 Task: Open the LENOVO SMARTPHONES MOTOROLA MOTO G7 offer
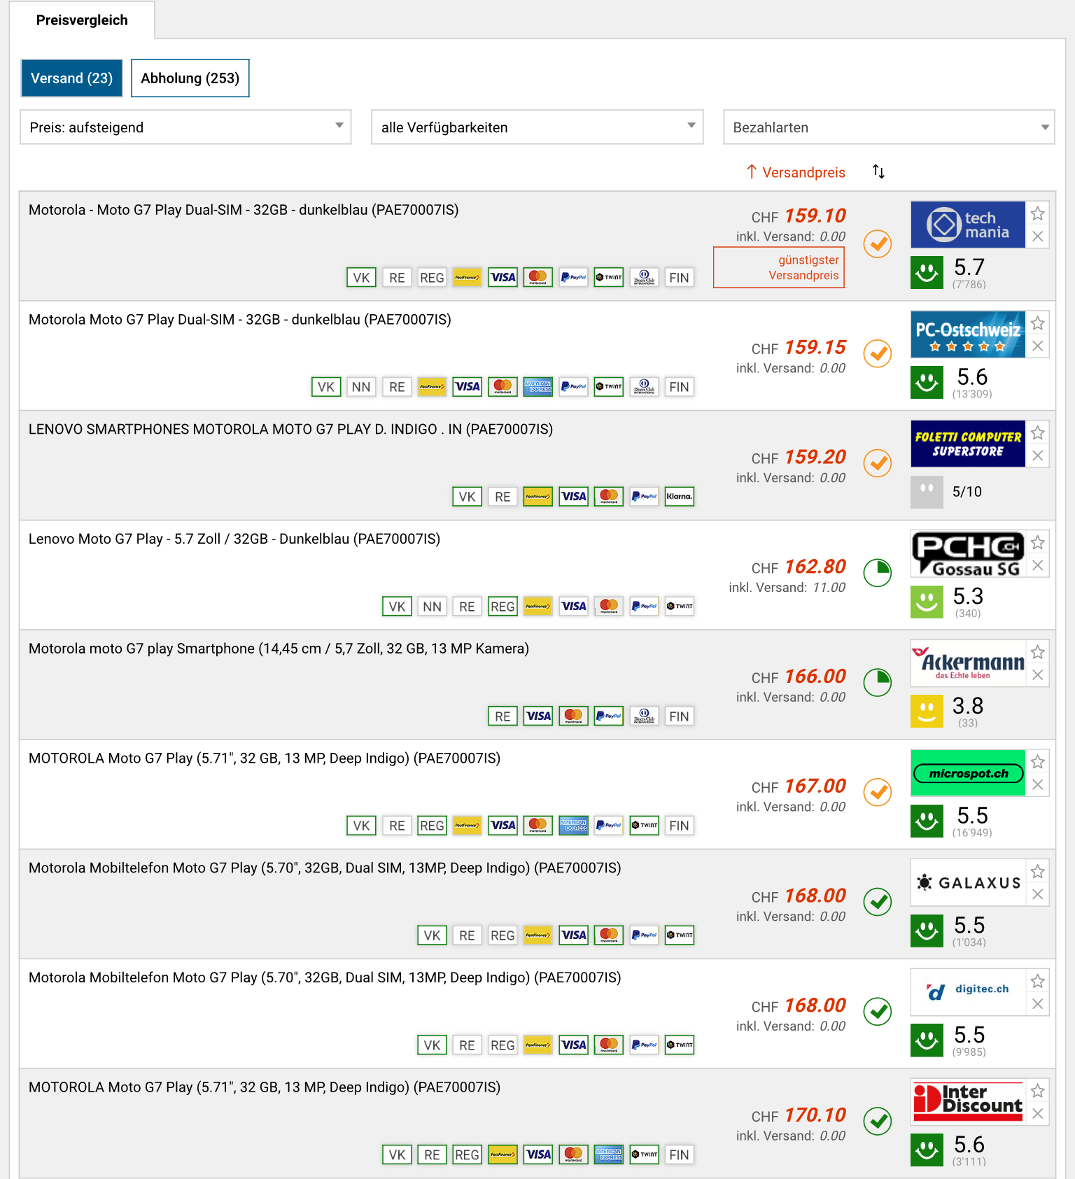tap(290, 429)
